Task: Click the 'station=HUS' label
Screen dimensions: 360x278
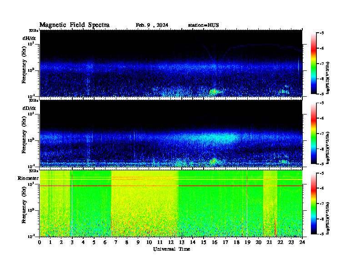Action: point(203,25)
